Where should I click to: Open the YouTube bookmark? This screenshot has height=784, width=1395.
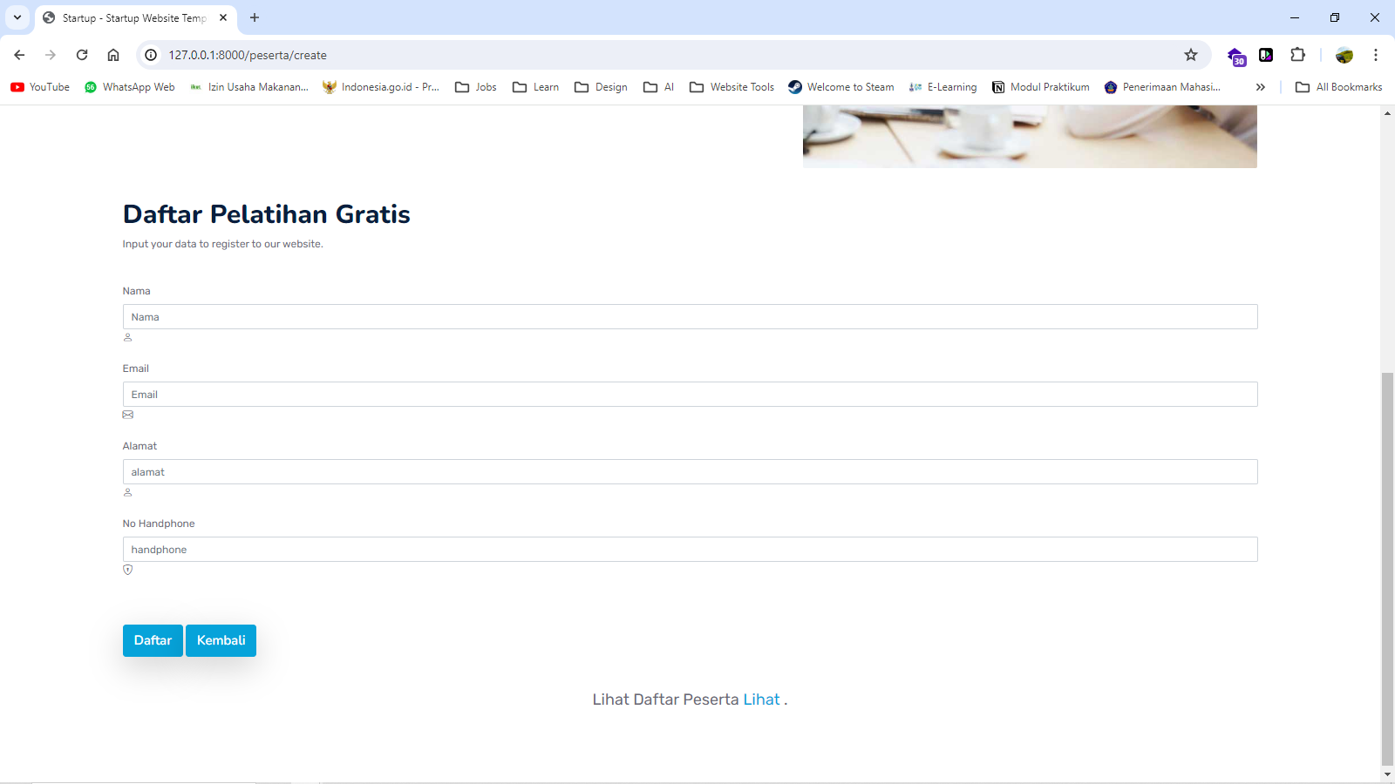pyautogui.click(x=40, y=87)
